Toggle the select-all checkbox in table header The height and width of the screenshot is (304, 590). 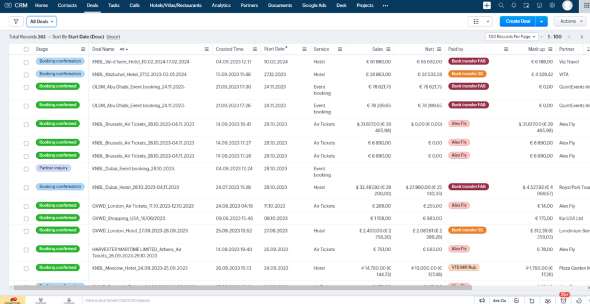click(26, 50)
